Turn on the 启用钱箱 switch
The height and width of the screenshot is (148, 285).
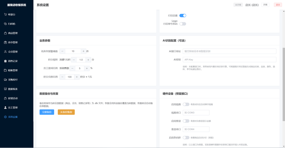click(186, 104)
